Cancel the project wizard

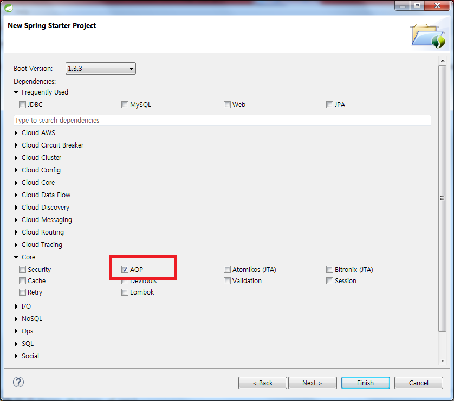[x=418, y=383]
